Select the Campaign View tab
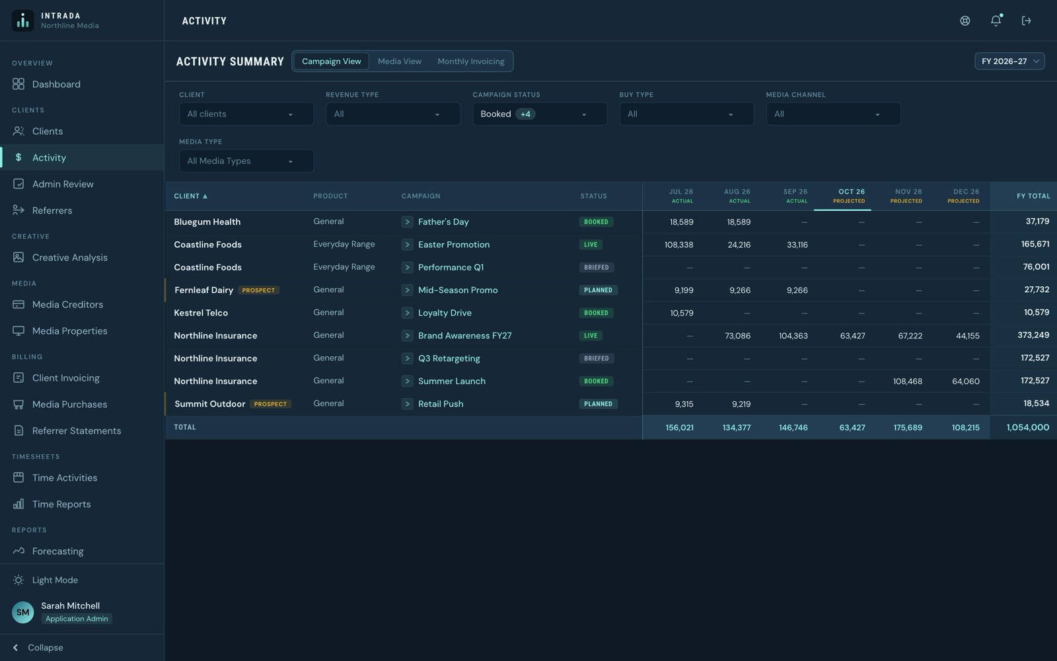 tap(331, 61)
